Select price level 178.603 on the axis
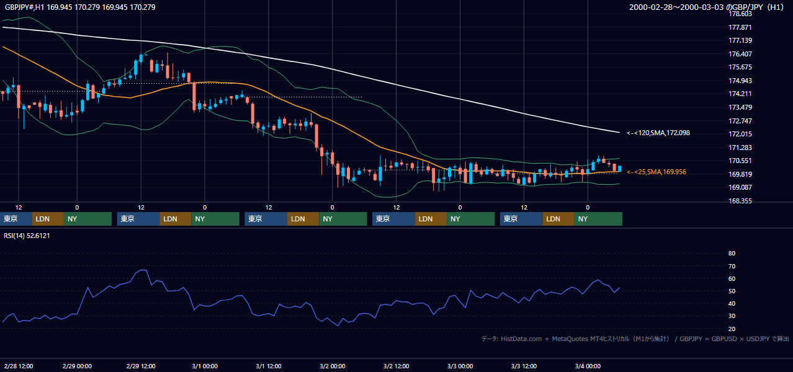The height and width of the screenshot is (372, 793). tap(740, 14)
